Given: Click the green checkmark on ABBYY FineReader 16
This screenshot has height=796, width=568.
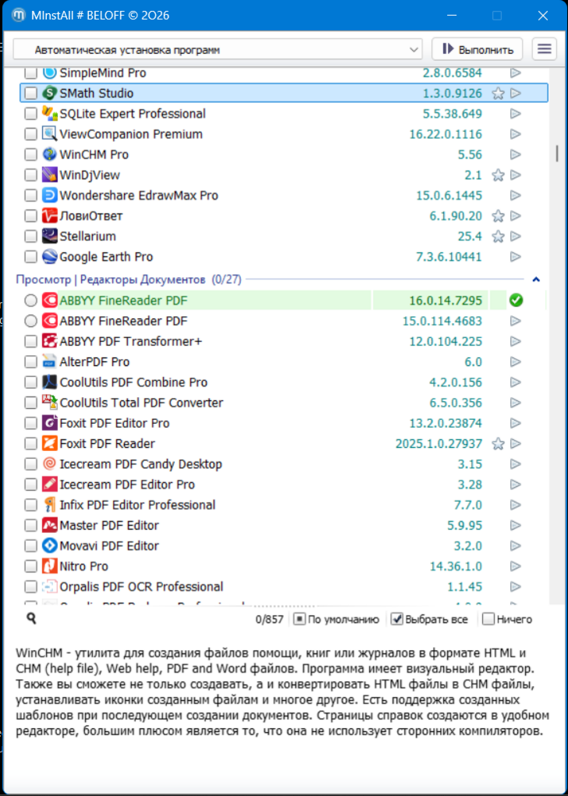Looking at the screenshot, I should click(516, 300).
